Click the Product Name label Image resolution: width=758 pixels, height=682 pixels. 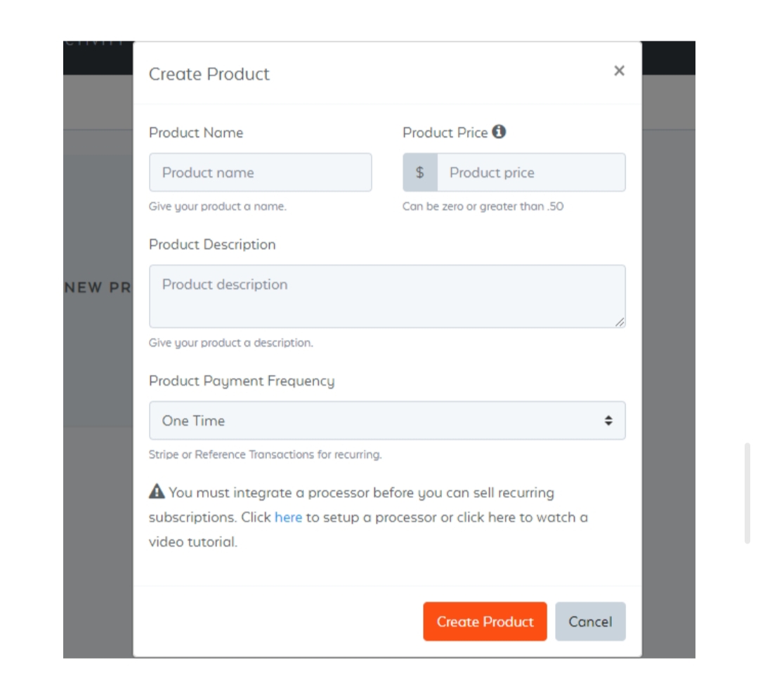point(196,133)
